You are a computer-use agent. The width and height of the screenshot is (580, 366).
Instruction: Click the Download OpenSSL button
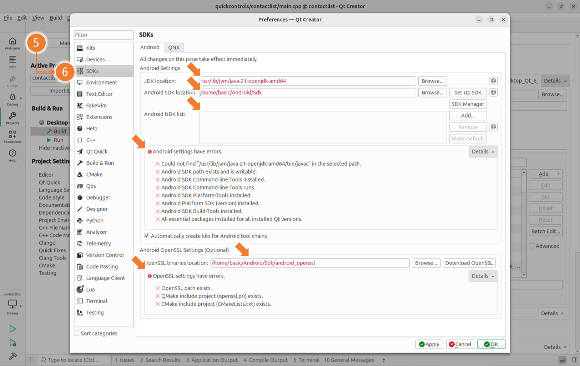click(469, 263)
